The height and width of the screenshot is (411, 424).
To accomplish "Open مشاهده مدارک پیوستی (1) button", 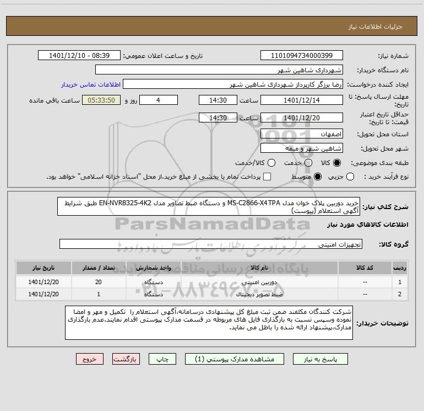I will pyautogui.click(x=234, y=359).
